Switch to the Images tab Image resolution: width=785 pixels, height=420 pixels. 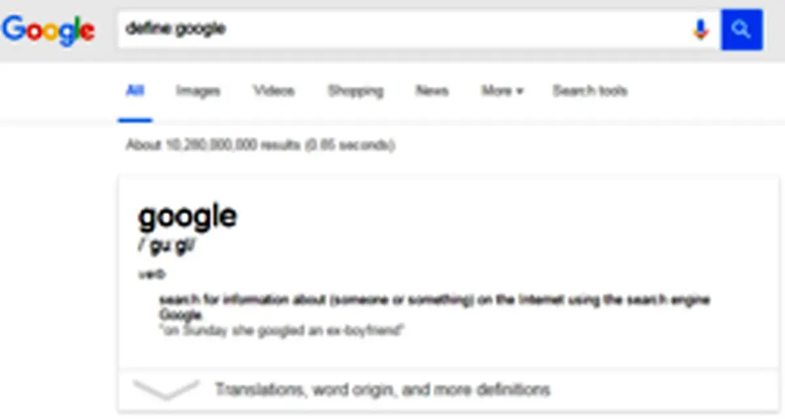198,91
